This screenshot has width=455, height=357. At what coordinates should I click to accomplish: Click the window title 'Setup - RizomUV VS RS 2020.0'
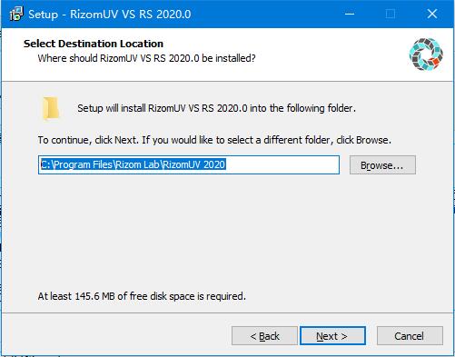(110, 15)
